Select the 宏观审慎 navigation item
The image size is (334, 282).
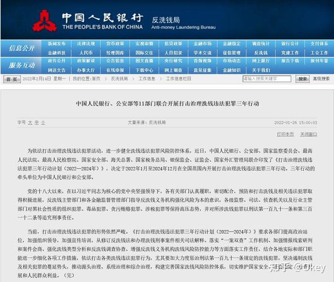tap(144, 43)
